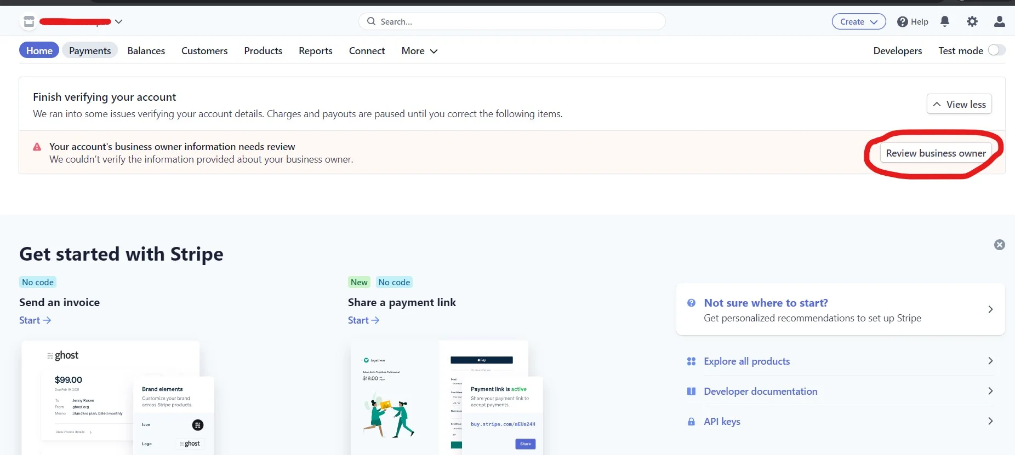The height and width of the screenshot is (455, 1015).
Task: Expand the account switcher chevron
Action: pyautogui.click(x=118, y=22)
